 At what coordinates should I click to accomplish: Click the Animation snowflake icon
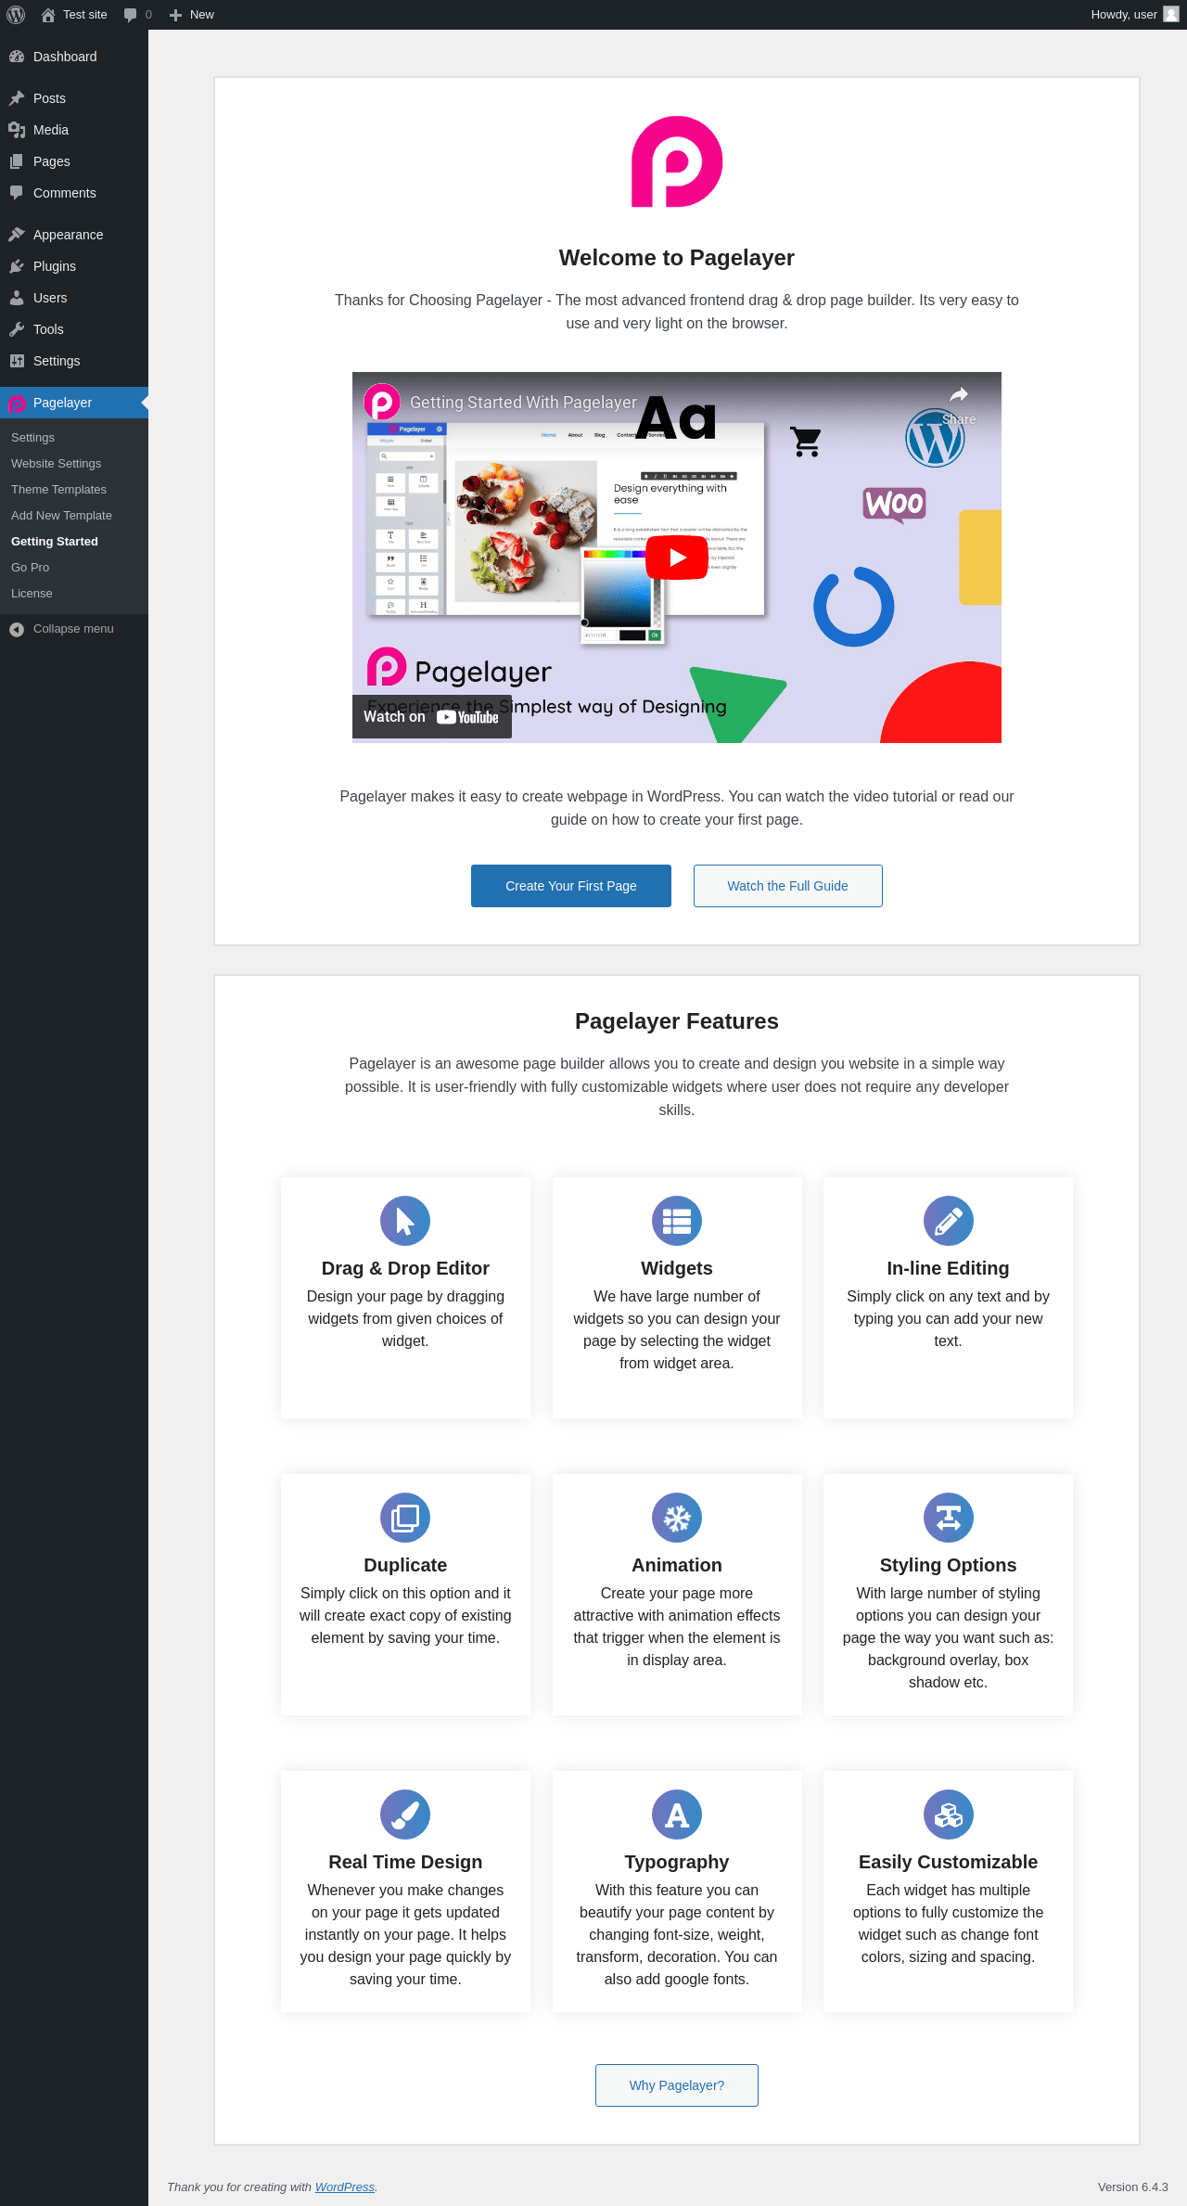click(x=677, y=1518)
